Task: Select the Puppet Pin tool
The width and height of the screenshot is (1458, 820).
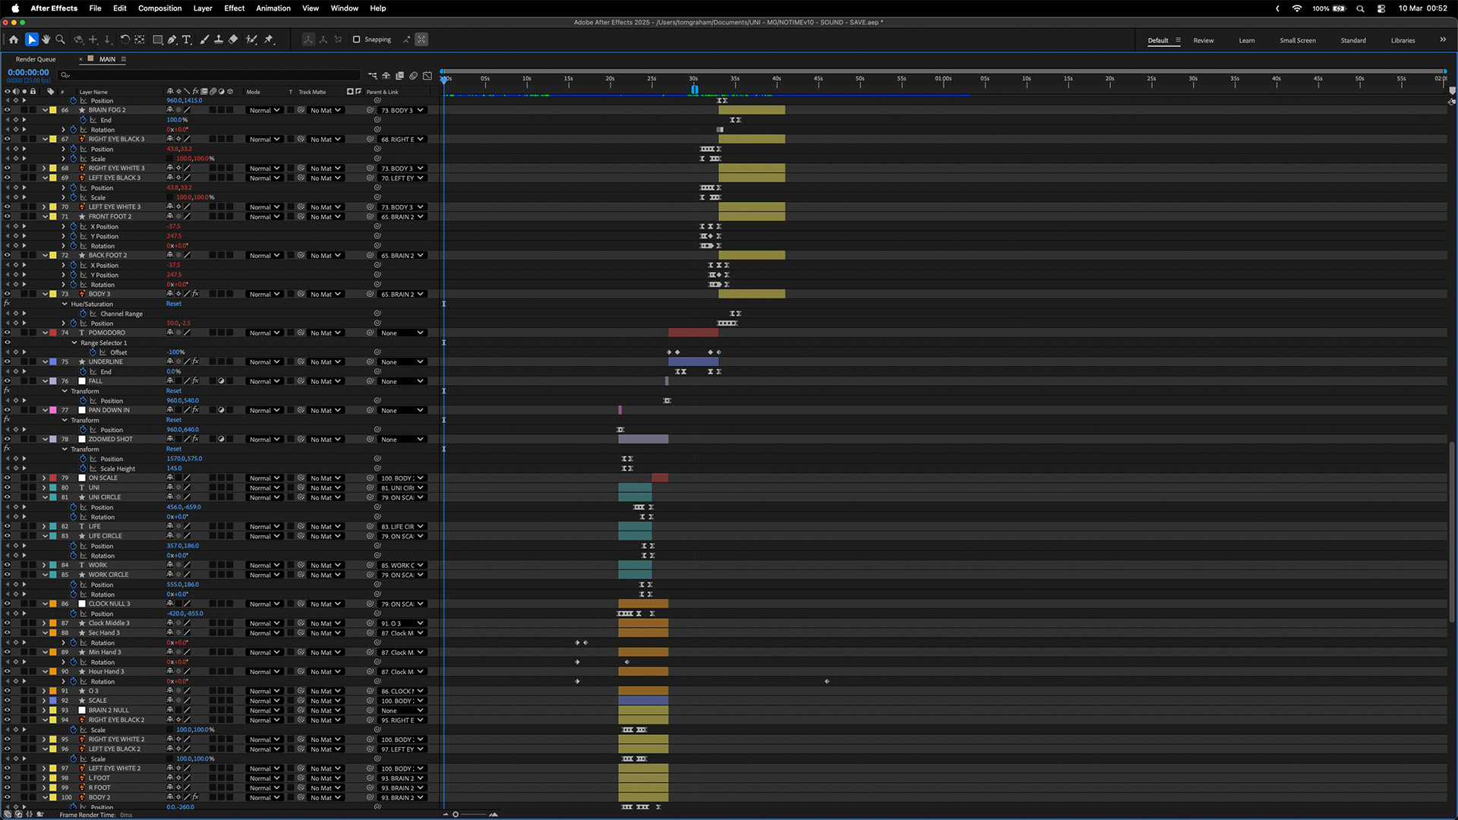Action: pos(269,39)
